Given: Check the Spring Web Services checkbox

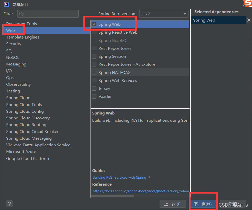Looking at the screenshot, I should (x=94, y=80).
